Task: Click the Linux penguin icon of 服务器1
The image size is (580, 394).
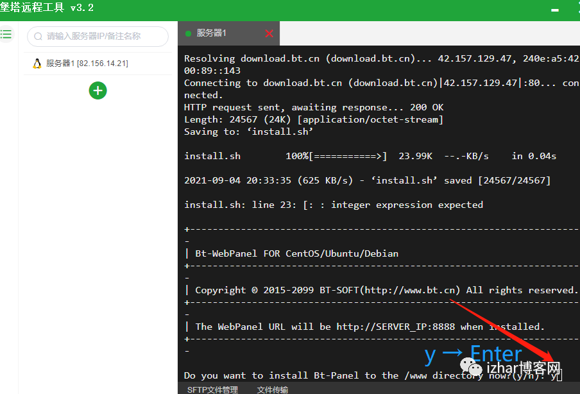Action: click(37, 64)
